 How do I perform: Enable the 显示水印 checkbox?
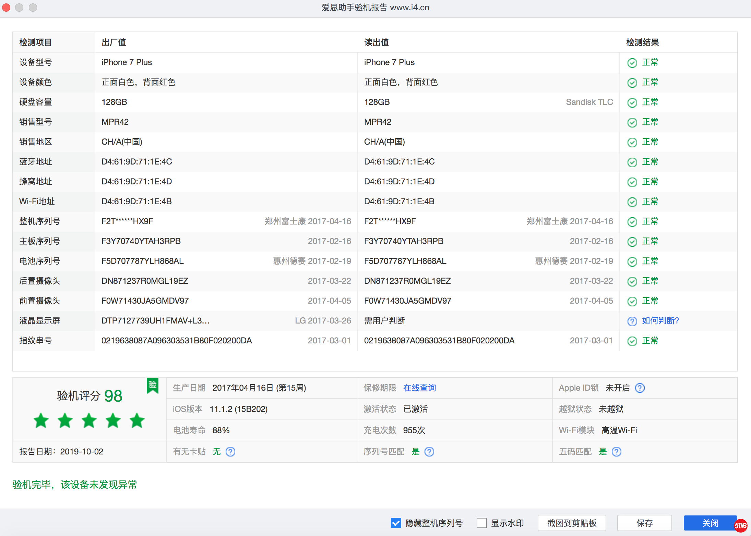(x=482, y=523)
